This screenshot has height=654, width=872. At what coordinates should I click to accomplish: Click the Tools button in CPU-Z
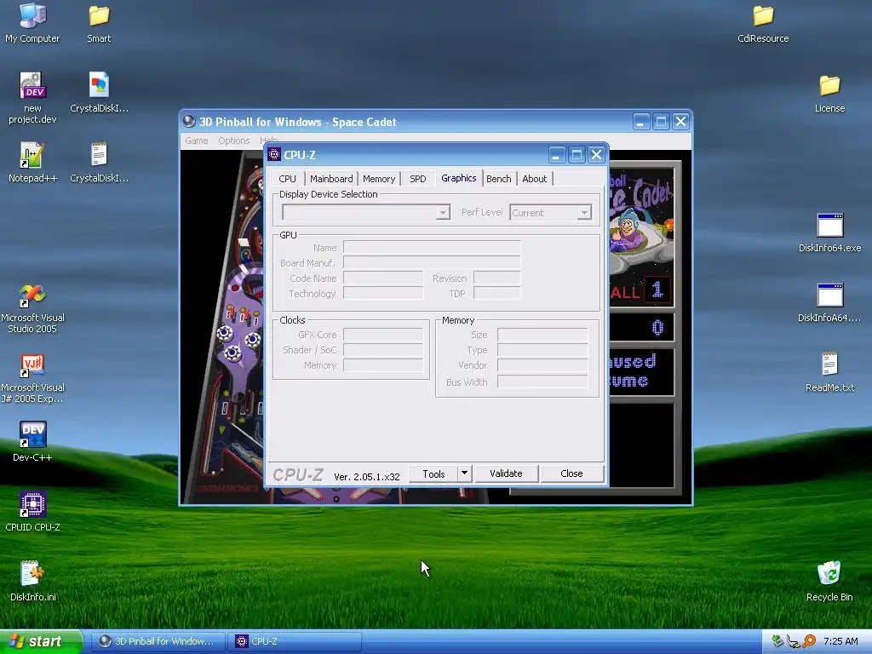(x=433, y=473)
